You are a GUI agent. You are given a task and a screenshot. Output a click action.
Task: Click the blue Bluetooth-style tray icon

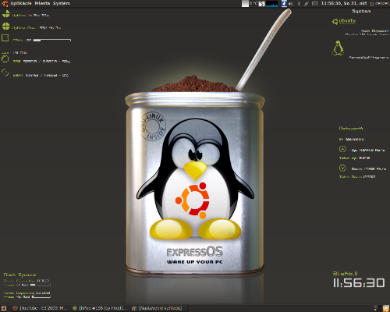click(x=284, y=4)
